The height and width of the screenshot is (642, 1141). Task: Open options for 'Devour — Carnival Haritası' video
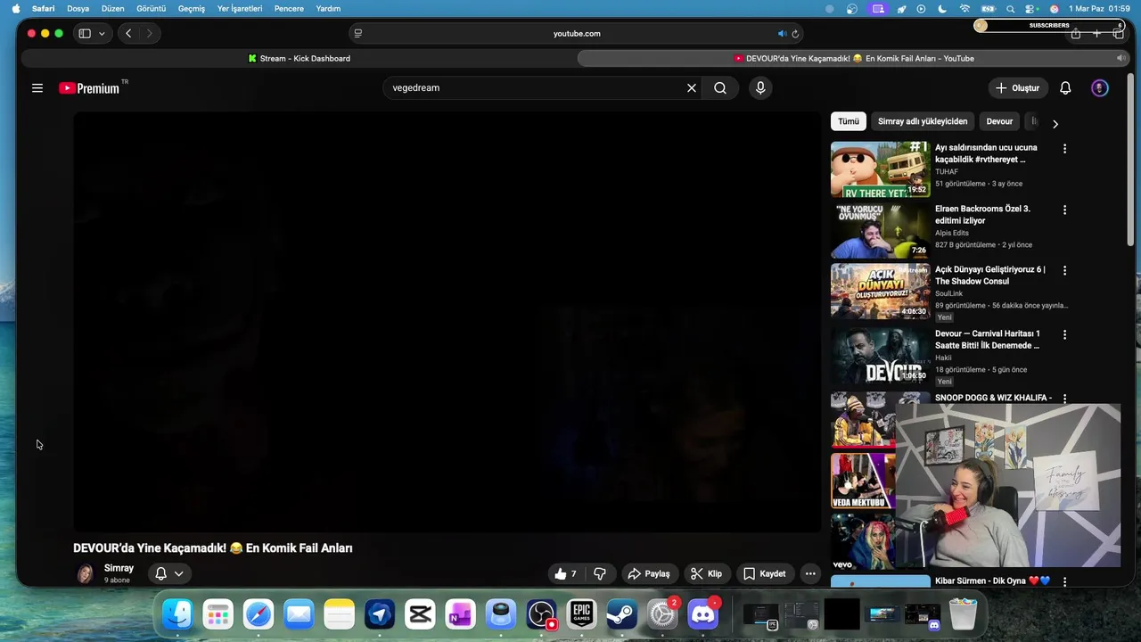click(1064, 334)
